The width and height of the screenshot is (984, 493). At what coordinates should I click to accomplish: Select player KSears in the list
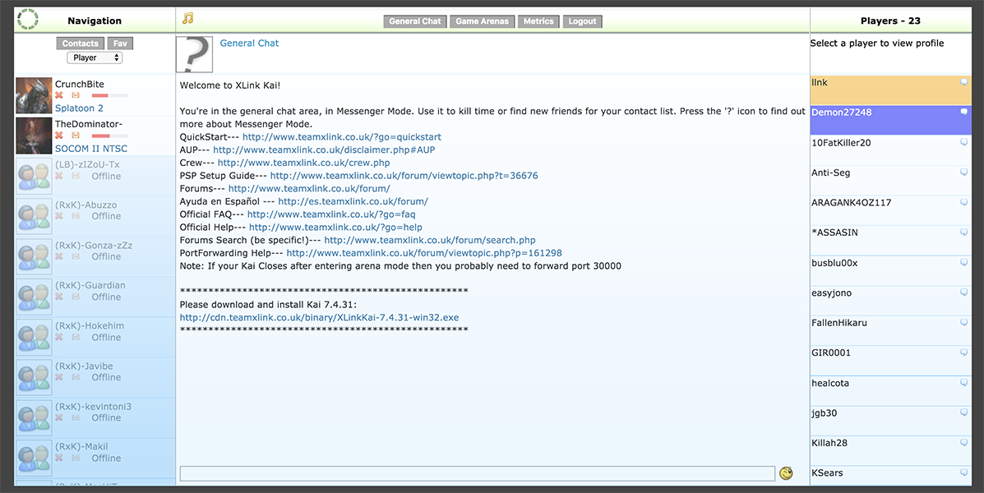coord(890,476)
